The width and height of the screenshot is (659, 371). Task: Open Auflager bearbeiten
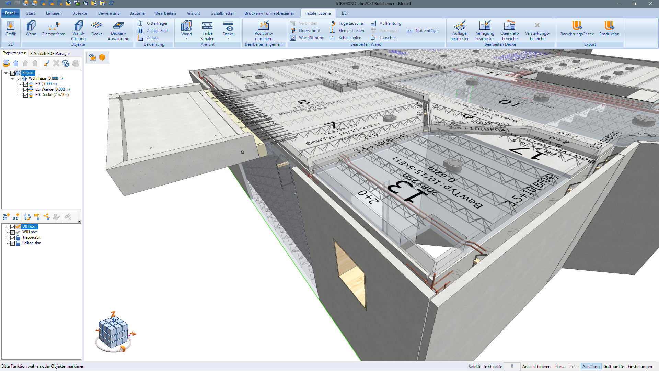pyautogui.click(x=460, y=31)
